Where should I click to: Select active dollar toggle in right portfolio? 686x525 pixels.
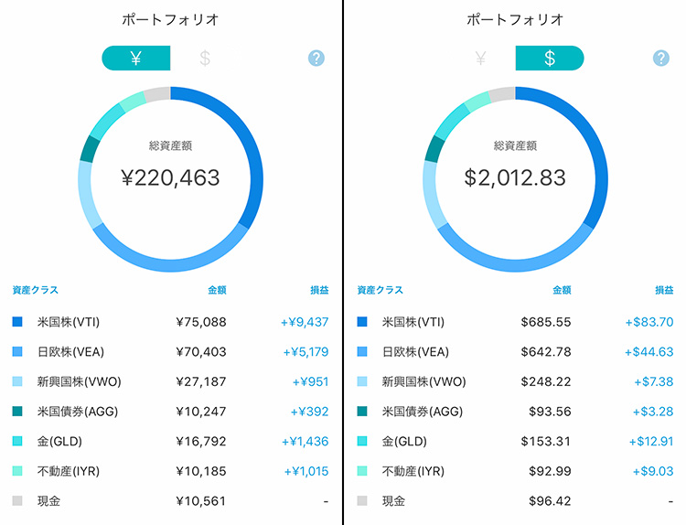coord(550,58)
